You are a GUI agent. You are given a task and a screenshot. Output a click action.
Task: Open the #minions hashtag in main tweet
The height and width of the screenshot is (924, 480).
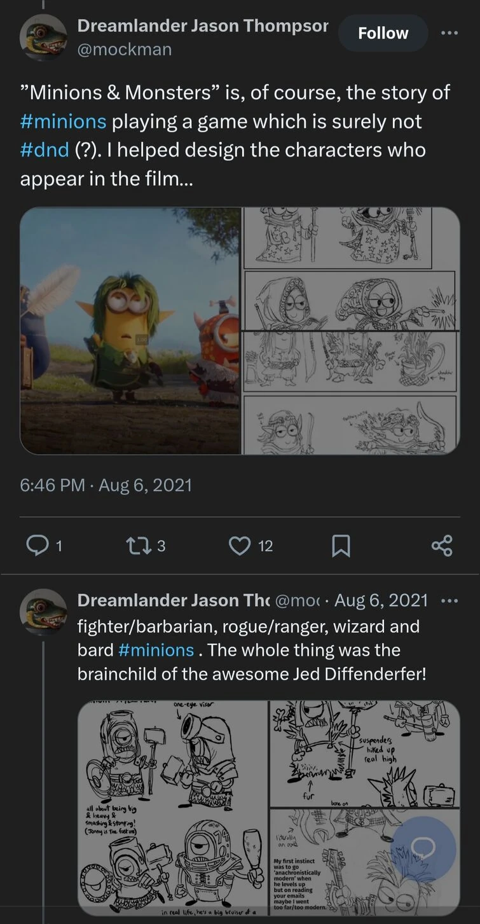point(63,121)
